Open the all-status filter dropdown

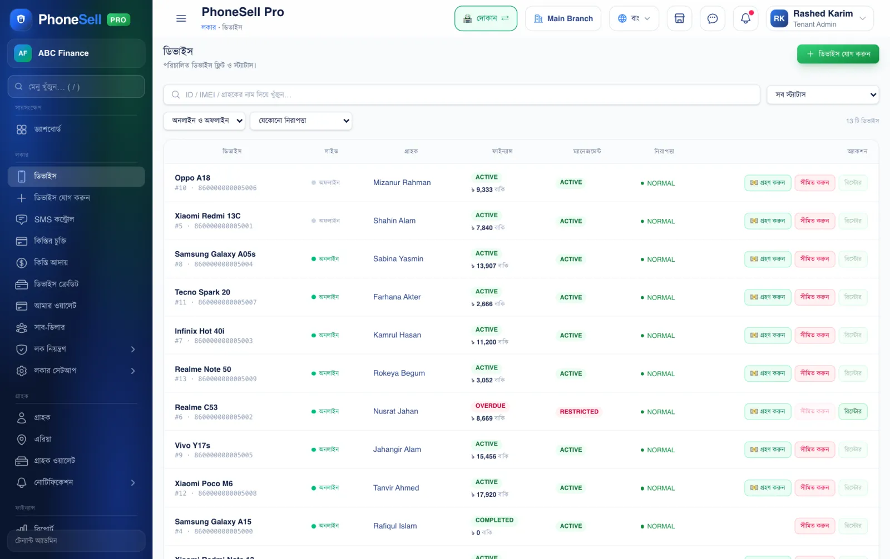(823, 94)
